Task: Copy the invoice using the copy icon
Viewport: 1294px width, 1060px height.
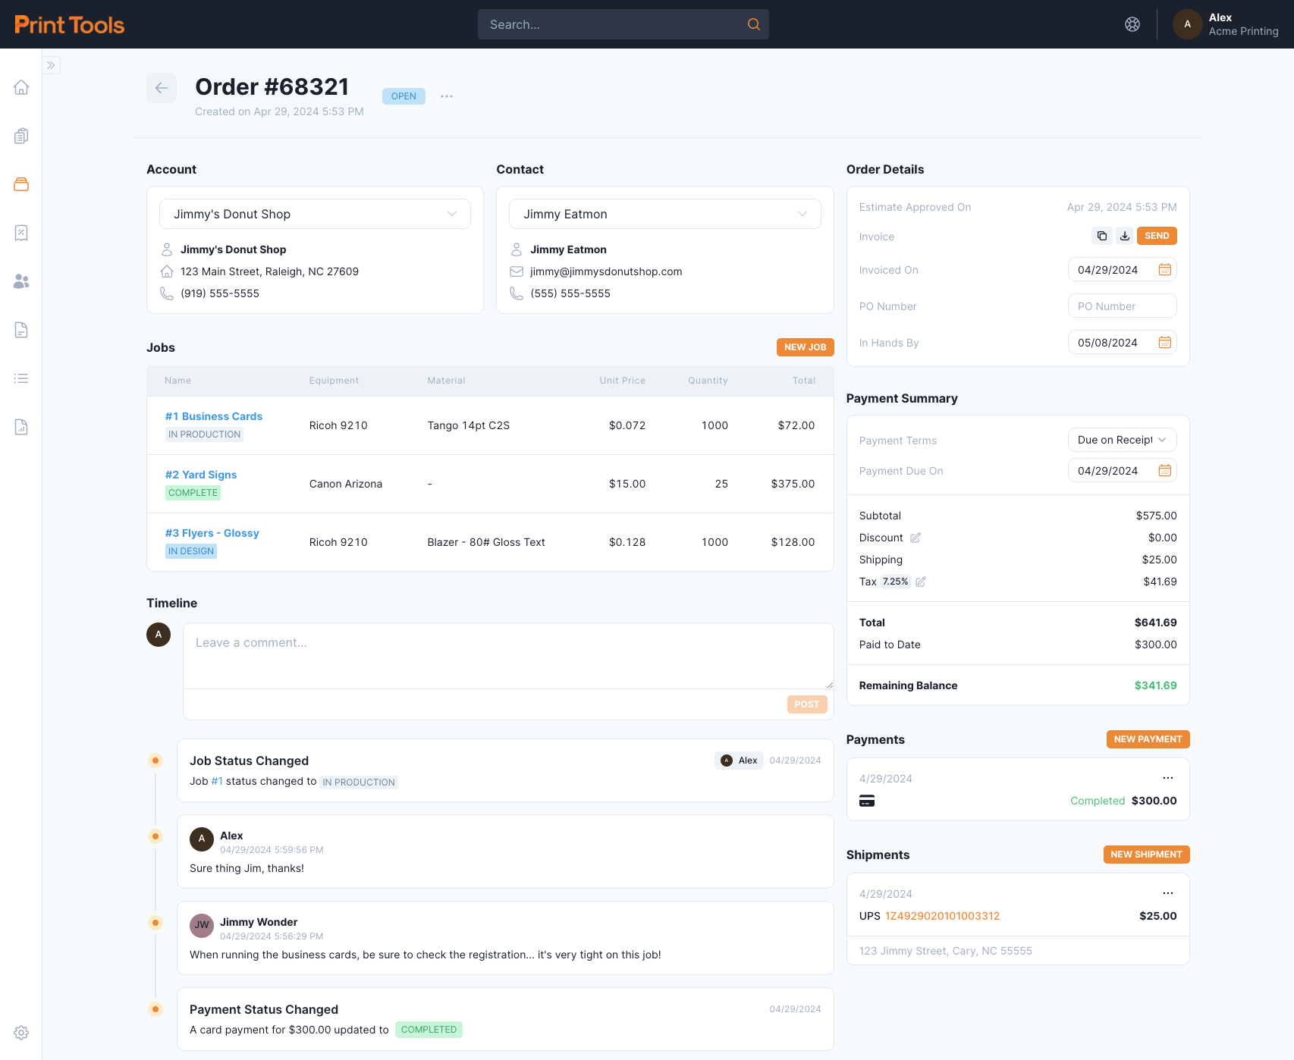Action: click(1101, 236)
